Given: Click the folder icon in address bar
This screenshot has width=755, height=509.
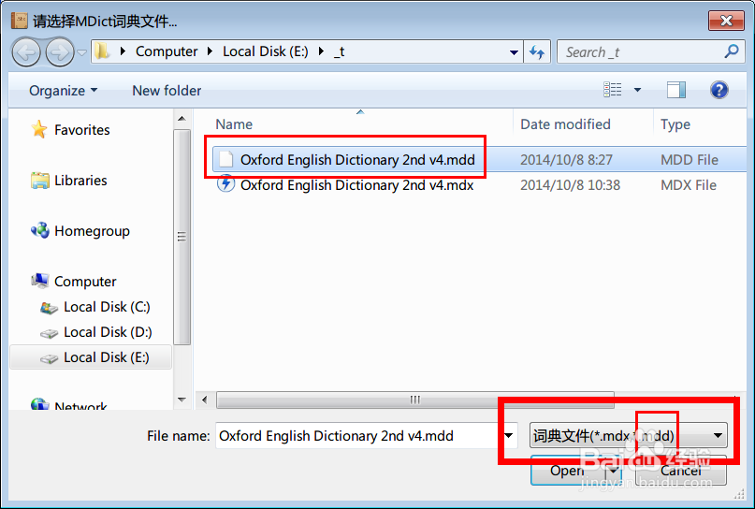Looking at the screenshot, I should (x=101, y=51).
